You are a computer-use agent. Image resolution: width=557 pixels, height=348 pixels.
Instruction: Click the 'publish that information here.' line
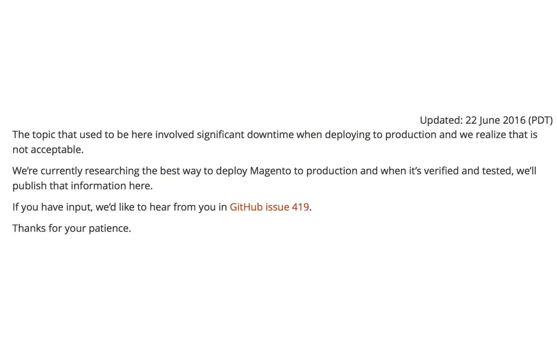[83, 186]
